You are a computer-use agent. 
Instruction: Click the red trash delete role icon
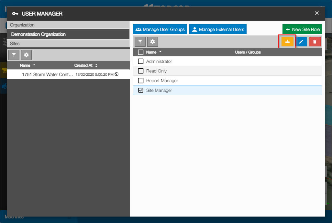pos(315,42)
